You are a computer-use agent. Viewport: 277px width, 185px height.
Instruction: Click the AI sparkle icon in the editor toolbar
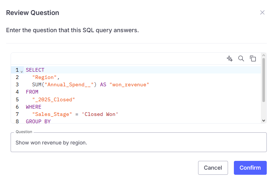(x=229, y=58)
